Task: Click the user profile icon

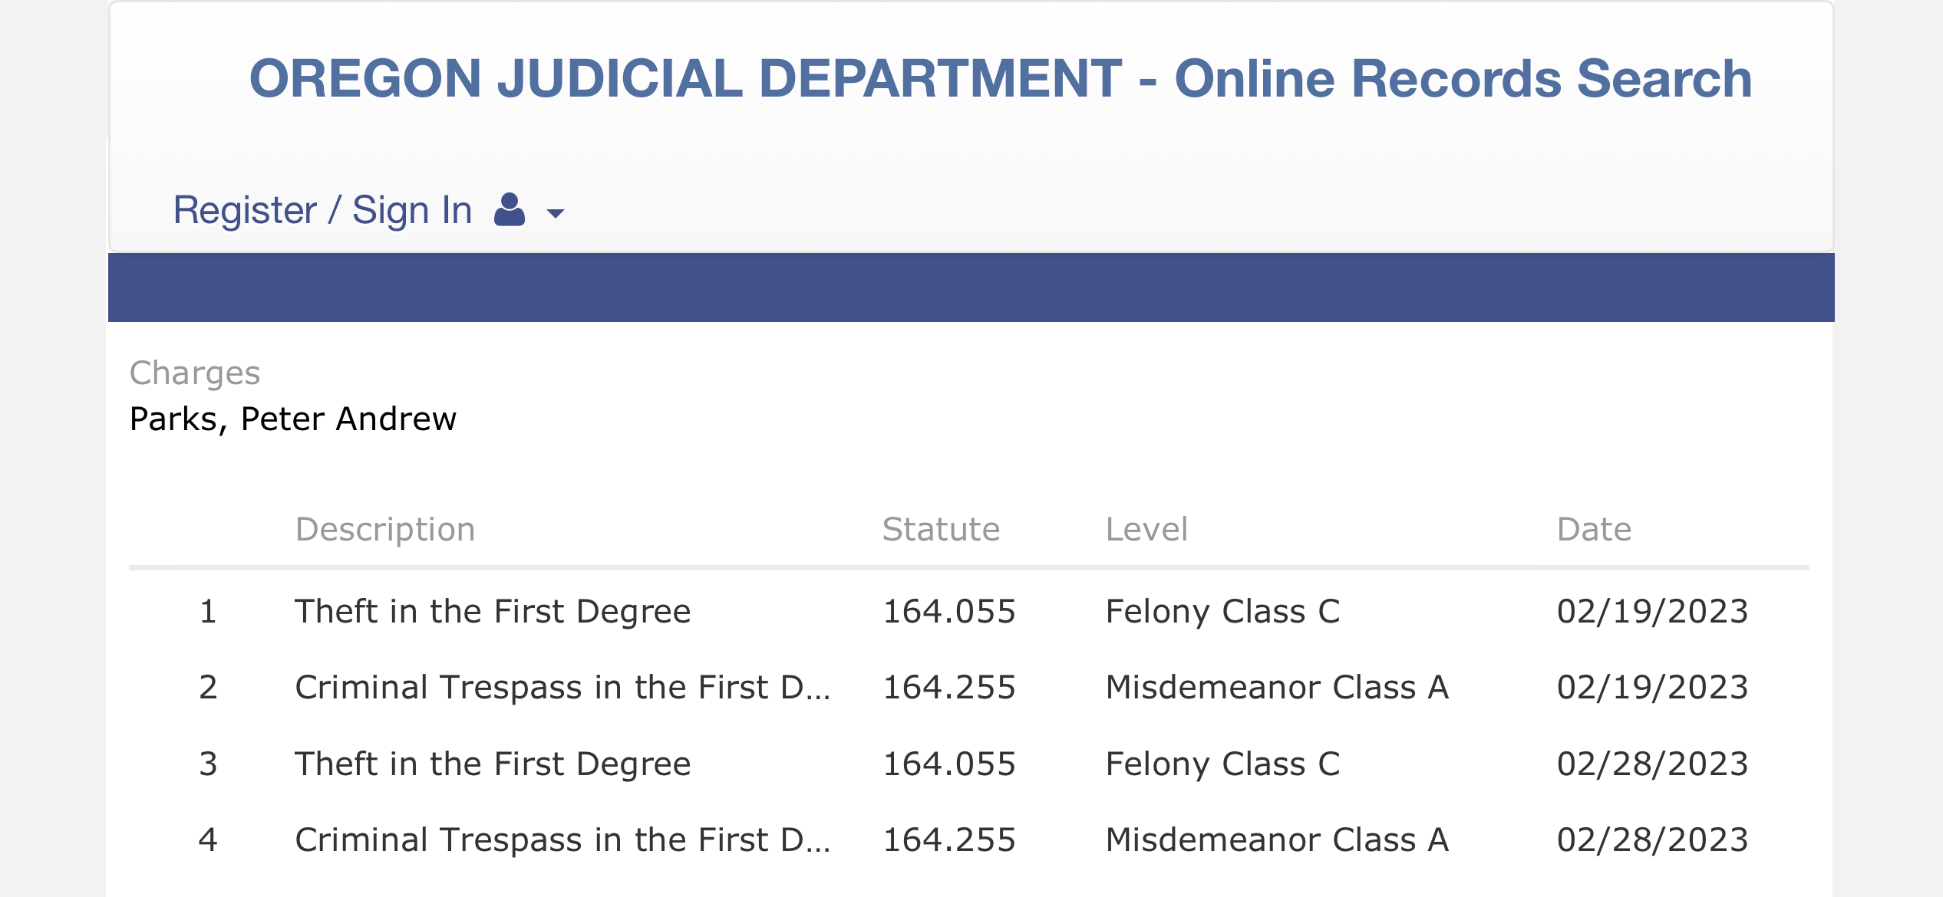Action: (x=510, y=209)
